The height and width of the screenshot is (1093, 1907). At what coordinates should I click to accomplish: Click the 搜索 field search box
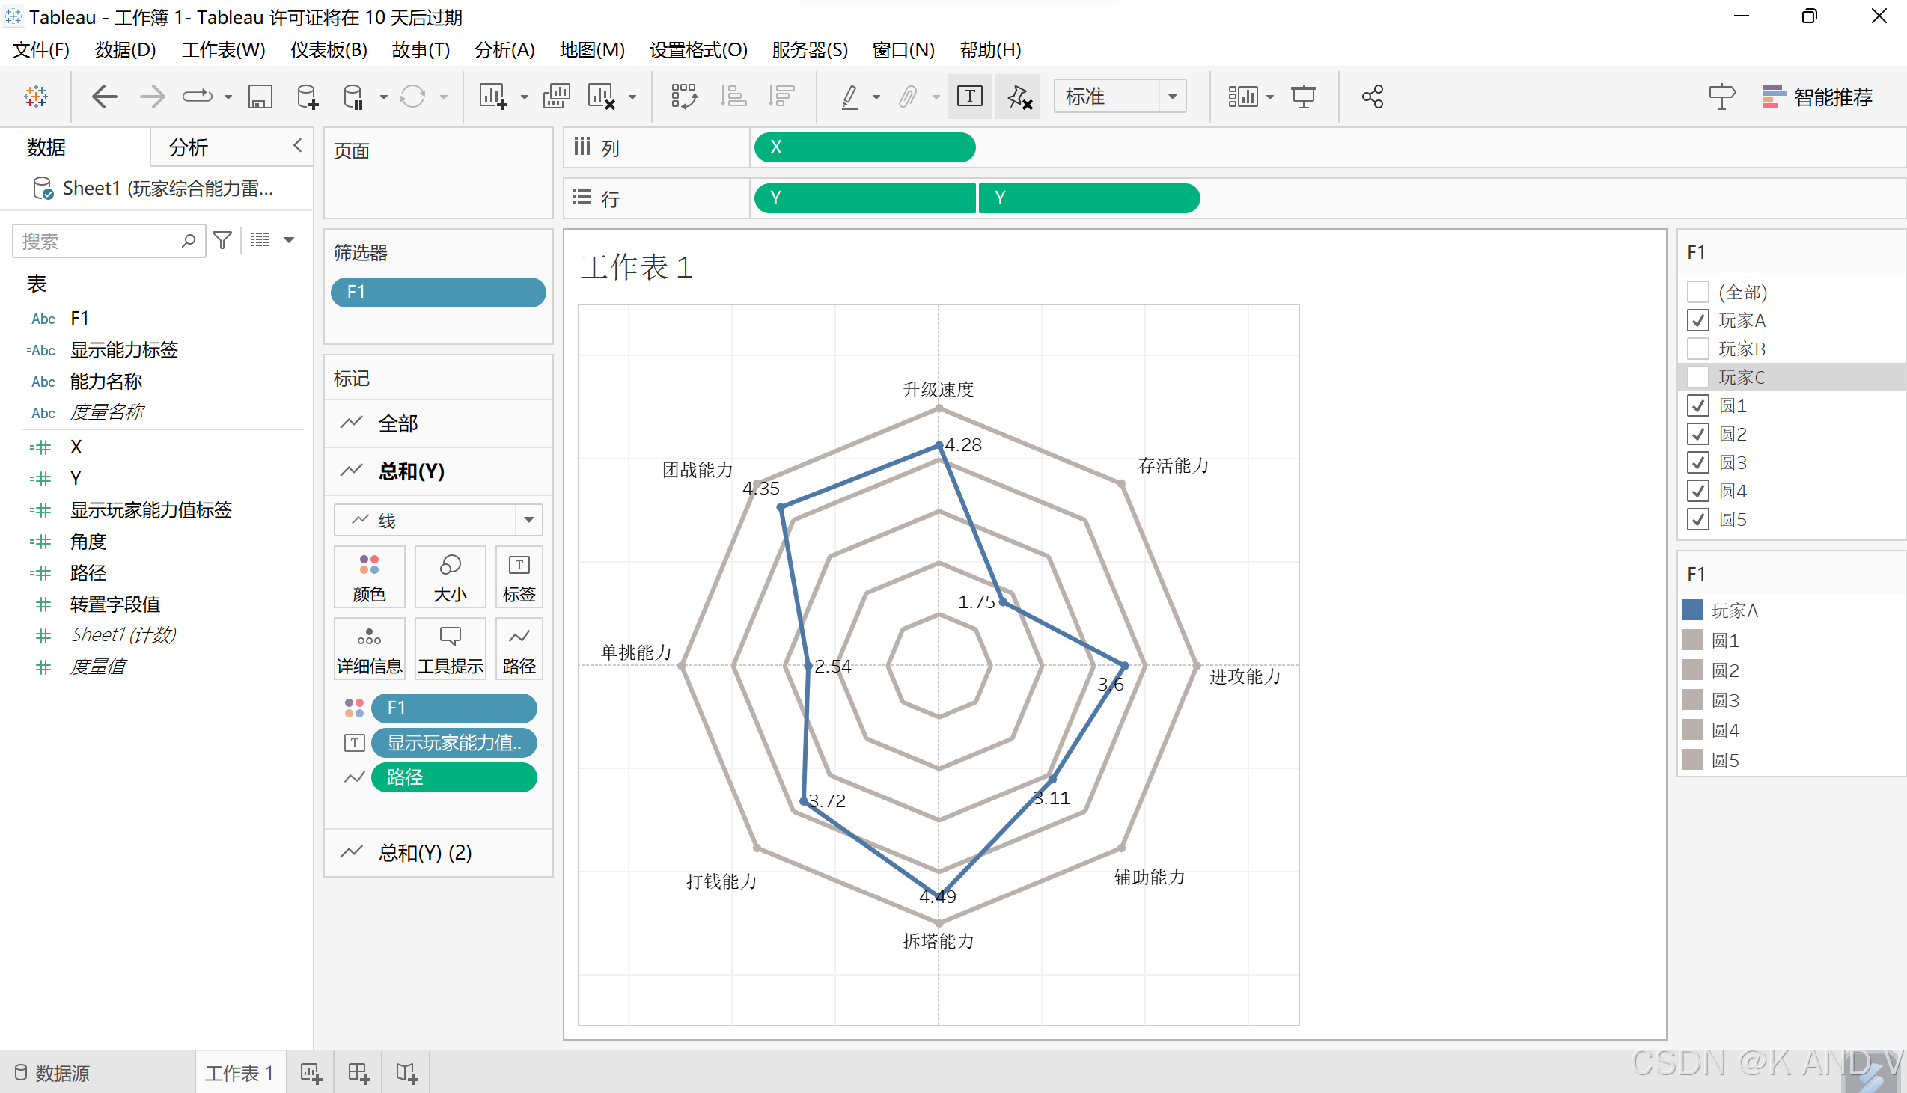[x=97, y=241]
